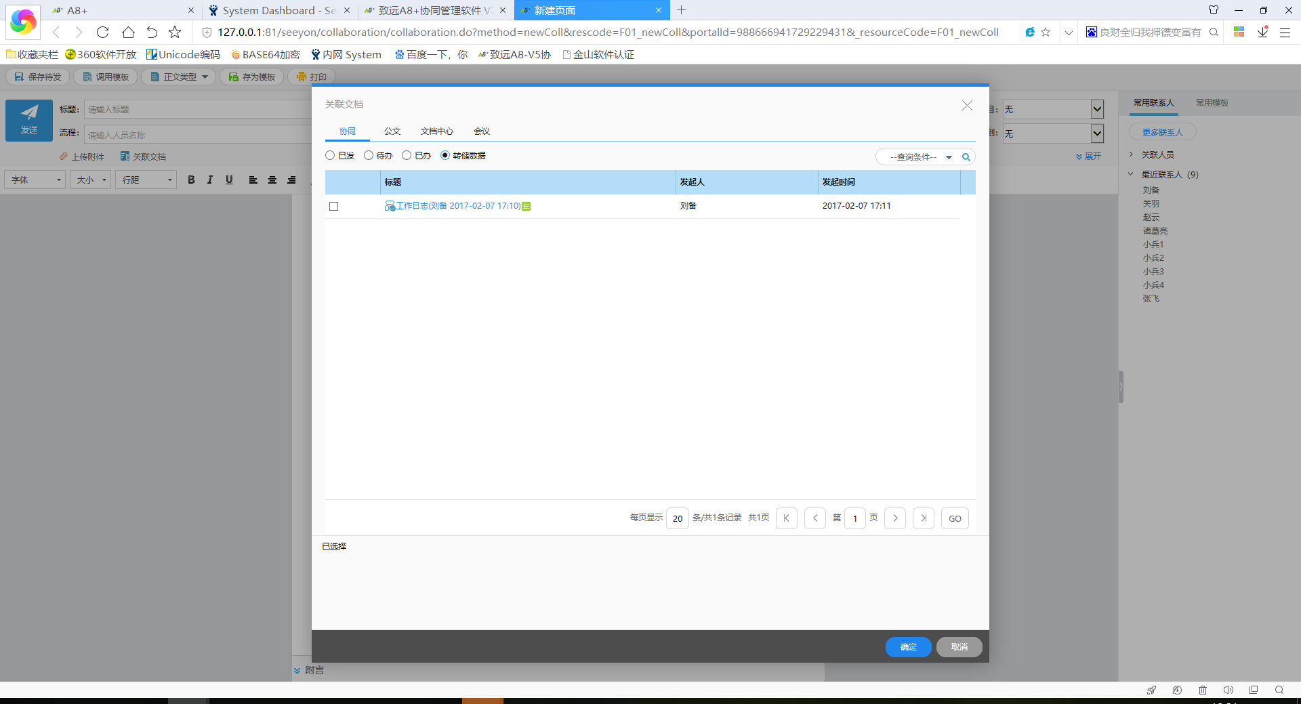Toggle underline formatting

pos(229,180)
